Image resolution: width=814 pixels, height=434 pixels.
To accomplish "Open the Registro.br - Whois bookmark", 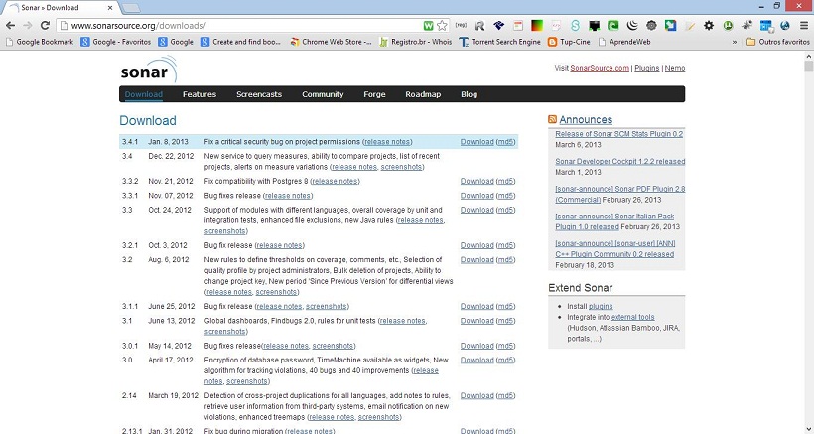I will coord(415,42).
